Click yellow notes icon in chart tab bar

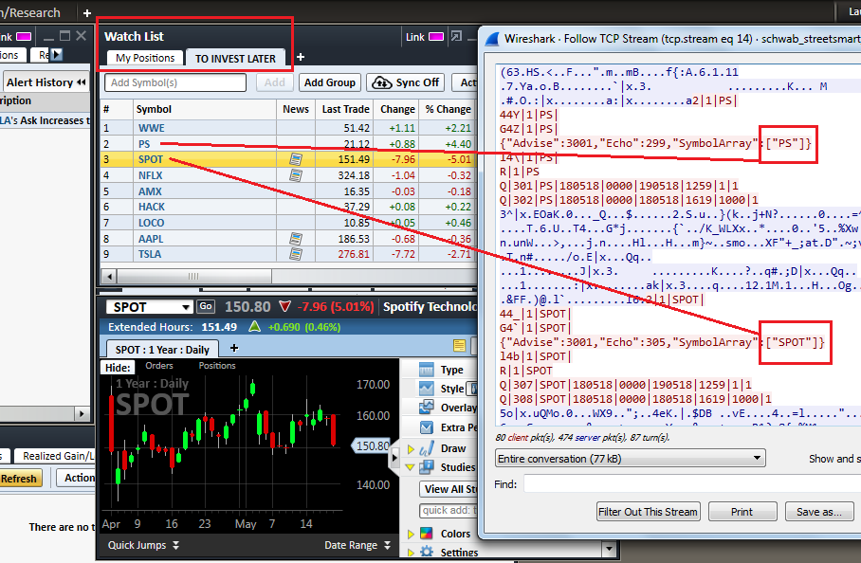click(459, 345)
